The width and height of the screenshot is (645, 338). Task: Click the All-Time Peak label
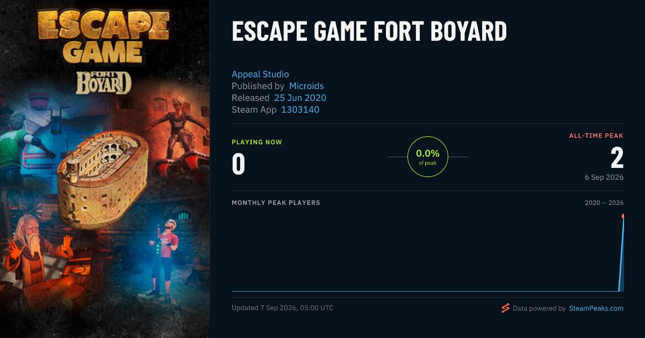click(596, 136)
